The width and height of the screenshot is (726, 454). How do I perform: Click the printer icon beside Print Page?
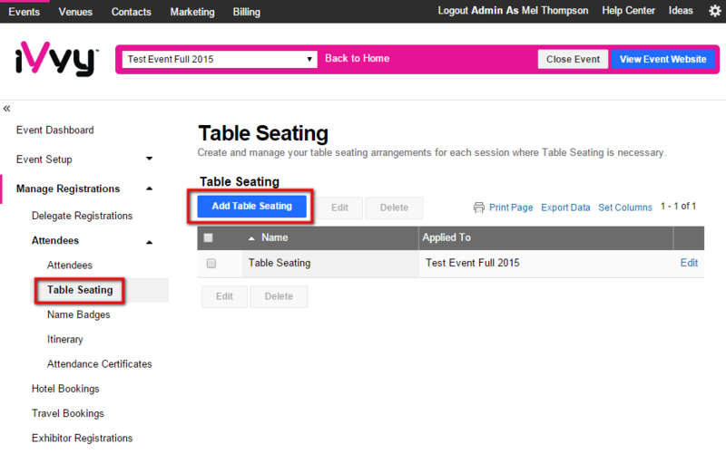[x=479, y=208]
